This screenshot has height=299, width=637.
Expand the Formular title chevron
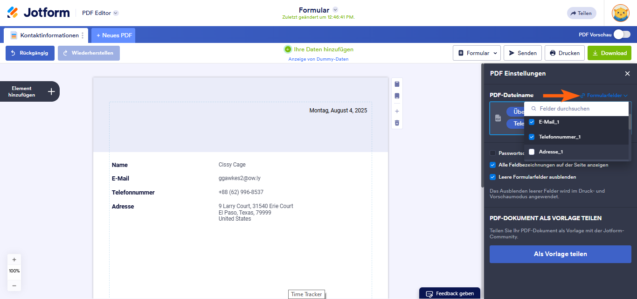coord(335,10)
